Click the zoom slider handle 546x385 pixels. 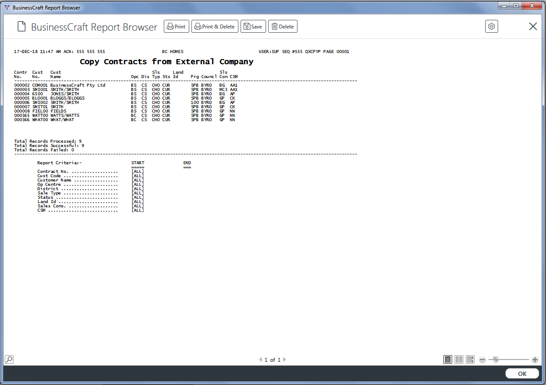pyautogui.click(x=496, y=359)
